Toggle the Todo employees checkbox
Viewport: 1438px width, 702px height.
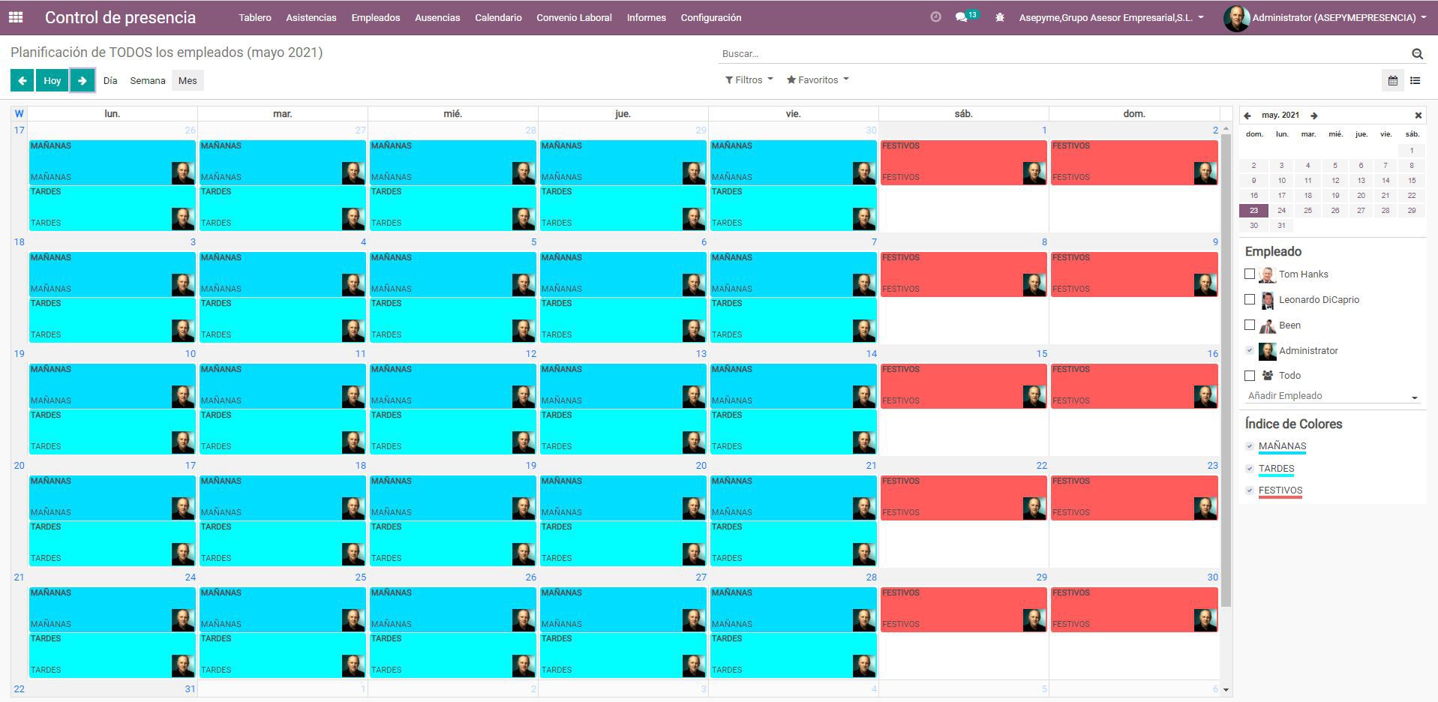tap(1250, 376)
